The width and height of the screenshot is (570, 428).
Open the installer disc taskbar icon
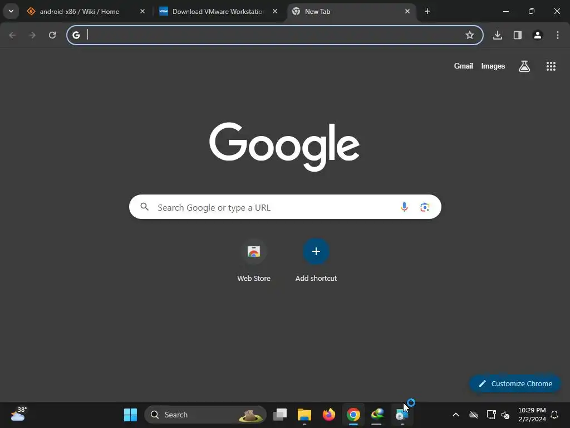[402, 415]
